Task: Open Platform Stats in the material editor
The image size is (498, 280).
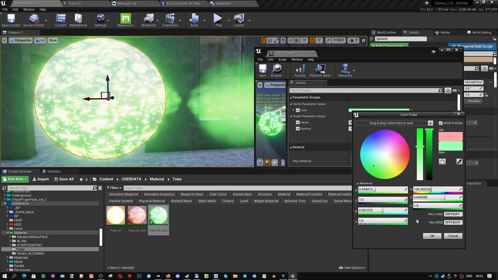Action: 320,71
